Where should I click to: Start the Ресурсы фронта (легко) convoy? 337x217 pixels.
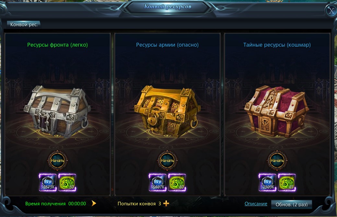tap(57, 161)
